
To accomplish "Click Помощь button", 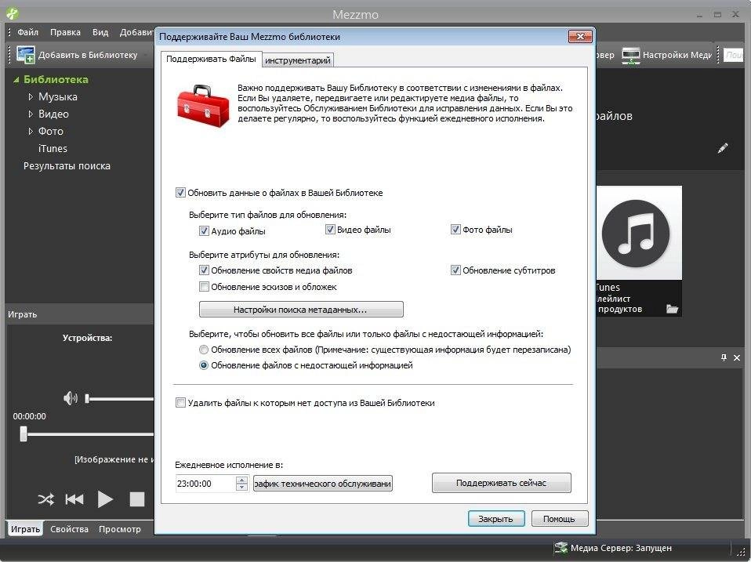I will [x=560, y=518].
